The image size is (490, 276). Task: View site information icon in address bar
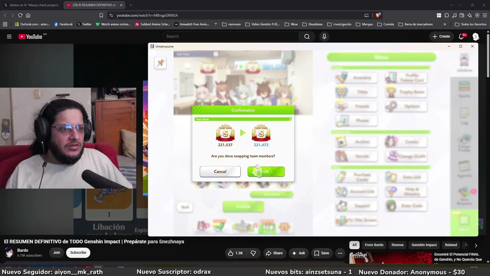(111, 15)
